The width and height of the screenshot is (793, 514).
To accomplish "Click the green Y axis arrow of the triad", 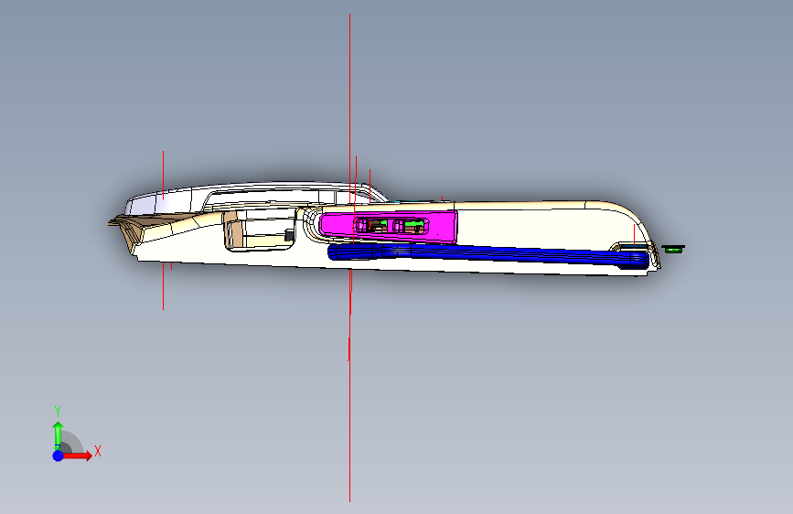I will [x=58, y=435].
